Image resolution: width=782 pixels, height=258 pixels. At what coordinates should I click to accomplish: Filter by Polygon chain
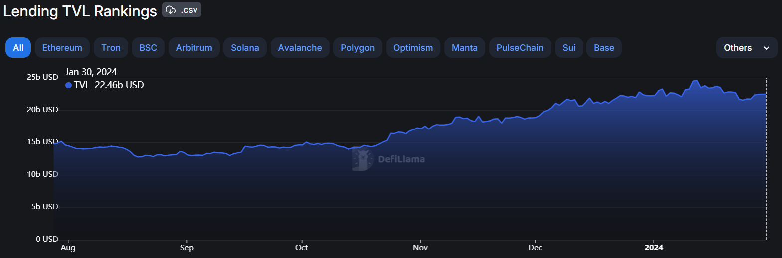pyautogui.click(x=358, y=48)
